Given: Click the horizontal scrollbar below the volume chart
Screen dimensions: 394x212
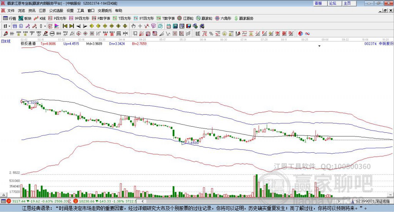Looking at the screenshot, I should click(x=240, y=201).
